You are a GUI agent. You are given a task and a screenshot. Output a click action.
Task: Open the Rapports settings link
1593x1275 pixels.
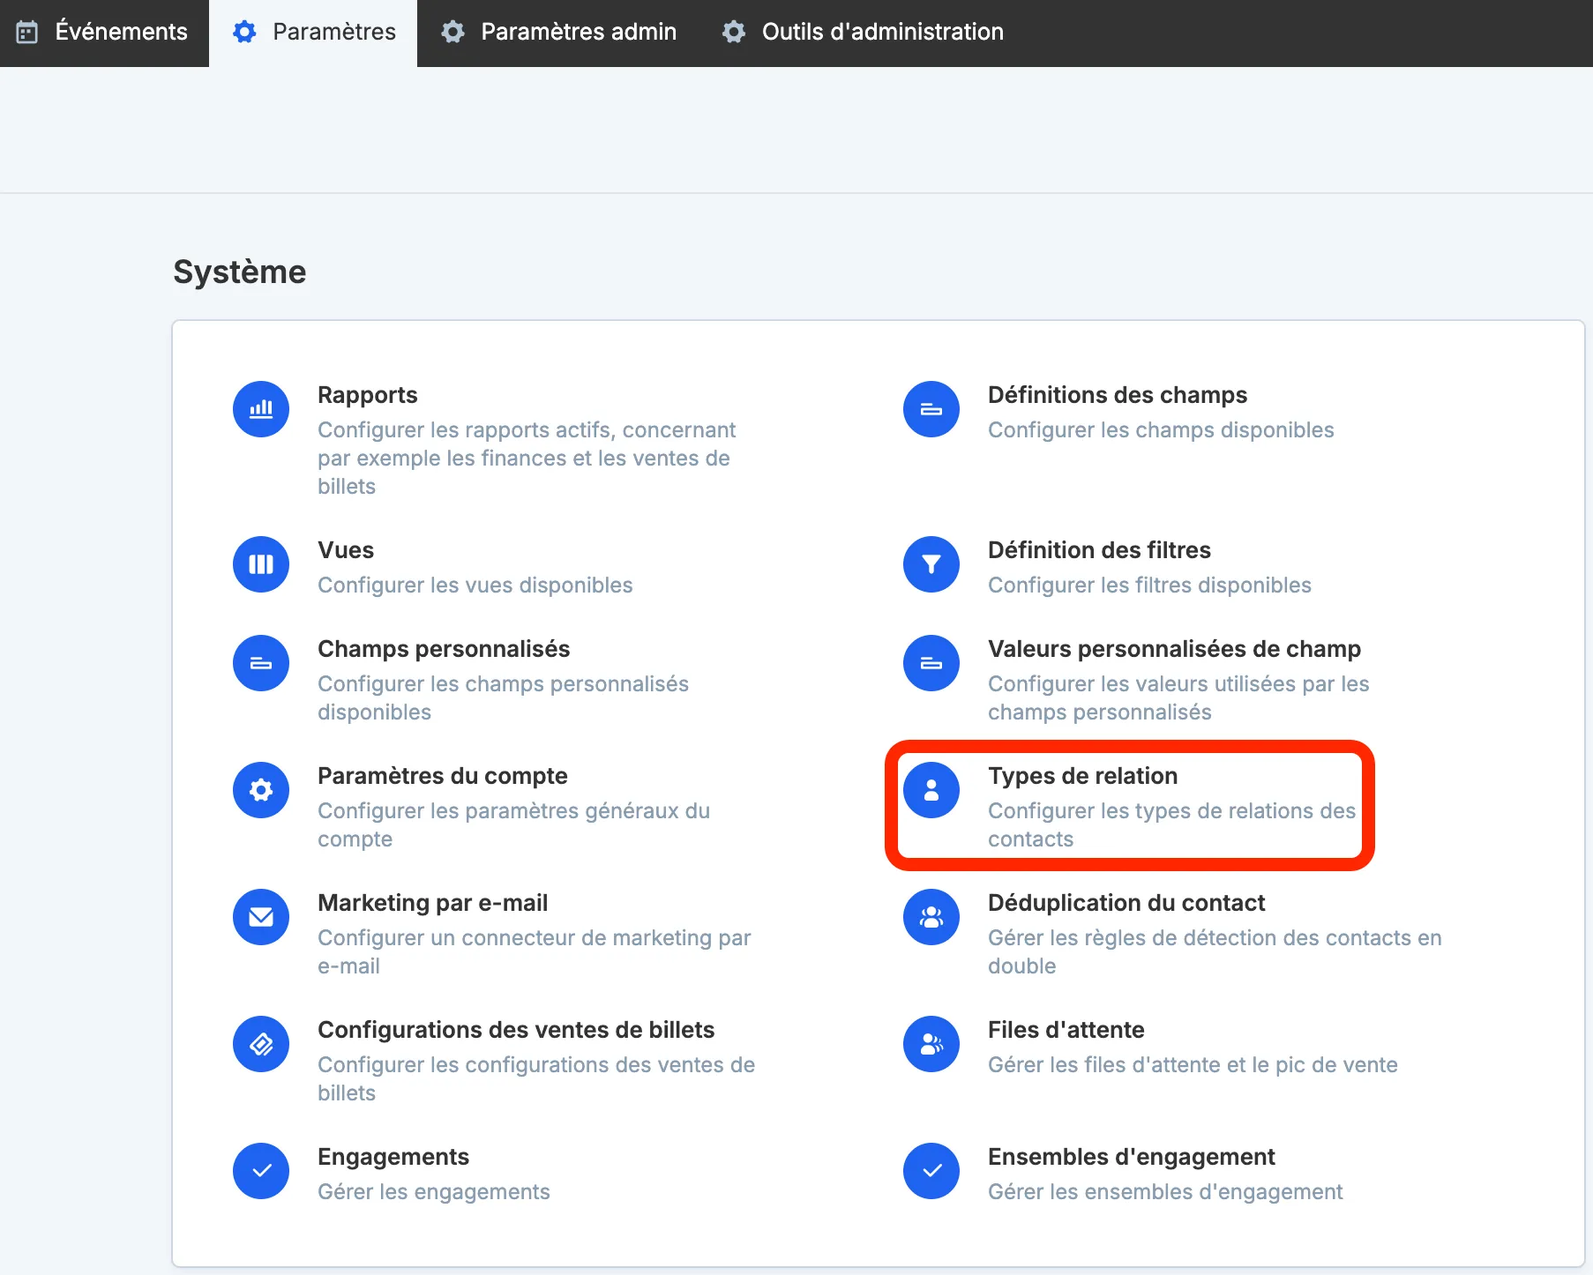367,395
